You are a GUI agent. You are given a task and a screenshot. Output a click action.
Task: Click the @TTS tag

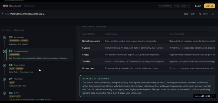(12, 82)
